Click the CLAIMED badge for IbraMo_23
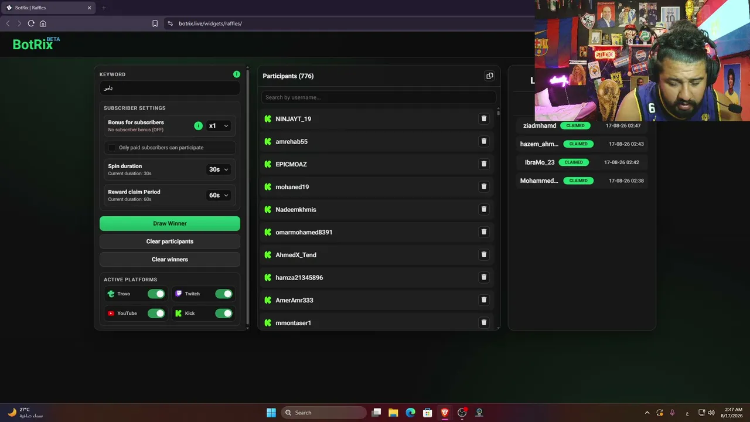 pyautogui.click(x=574, y=162)
